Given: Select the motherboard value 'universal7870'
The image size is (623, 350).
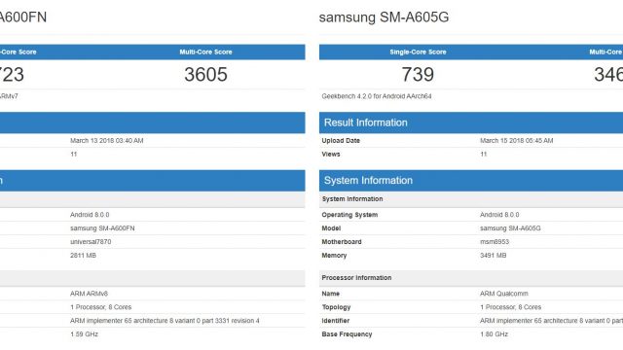Looking at the screenshot, I should 91,242.
